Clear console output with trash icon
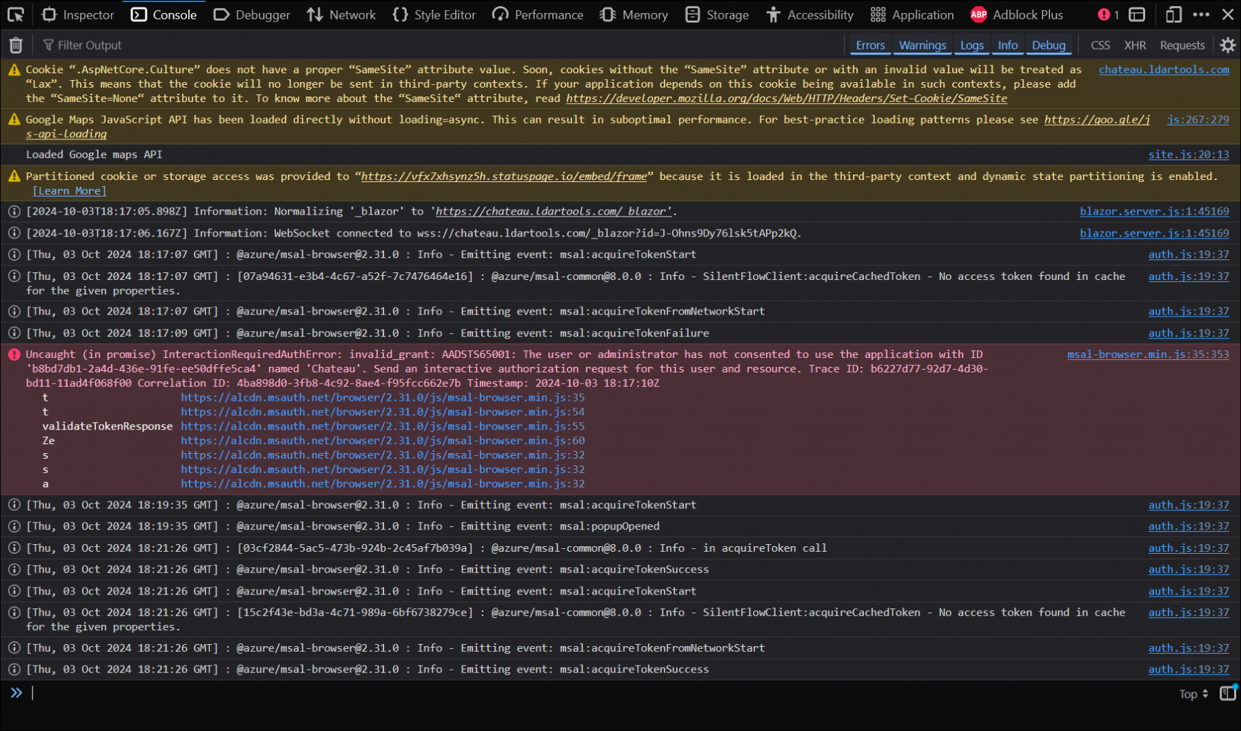The height and width of the screenshot is (731, 1241). pos(16,46)
